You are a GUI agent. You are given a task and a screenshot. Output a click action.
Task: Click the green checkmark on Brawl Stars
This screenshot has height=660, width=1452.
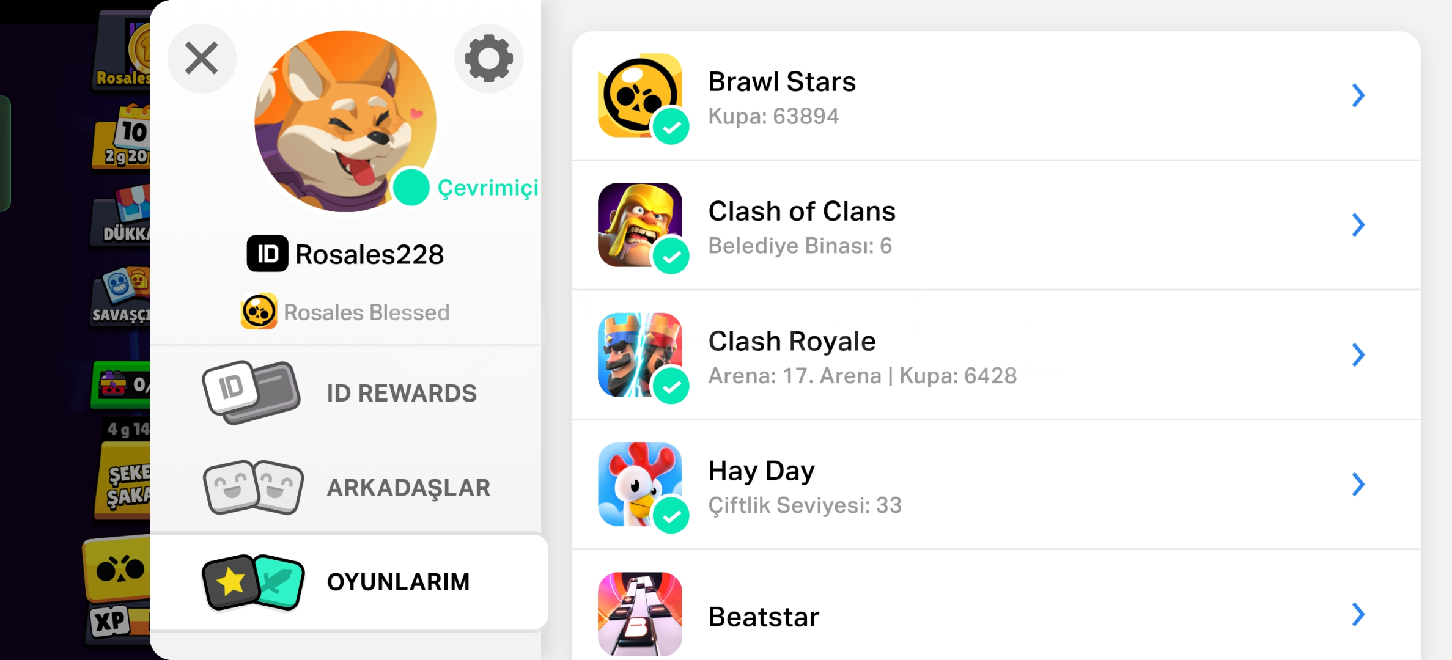coord(671,127)
